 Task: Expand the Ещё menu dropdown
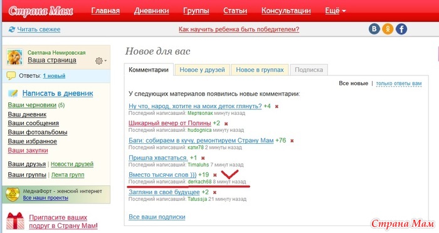(336, 11)
